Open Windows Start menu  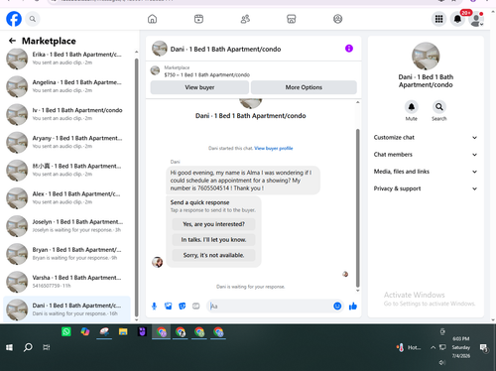(x=9, y=347)
